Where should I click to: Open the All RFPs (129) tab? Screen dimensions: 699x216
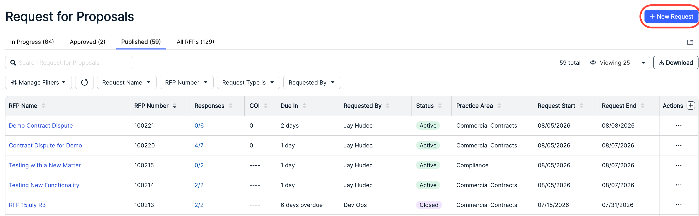[x=195, y=42]
